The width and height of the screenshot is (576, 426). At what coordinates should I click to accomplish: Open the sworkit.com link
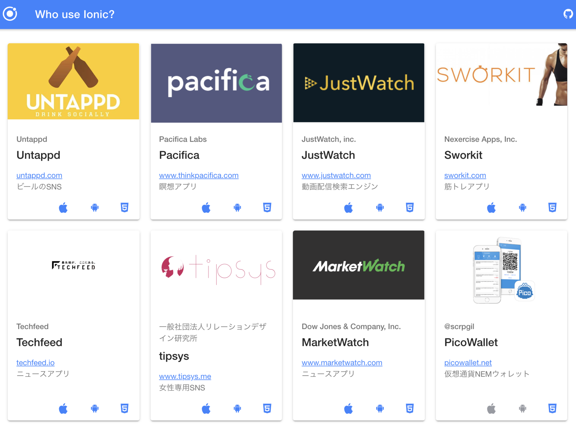(465, 175)
